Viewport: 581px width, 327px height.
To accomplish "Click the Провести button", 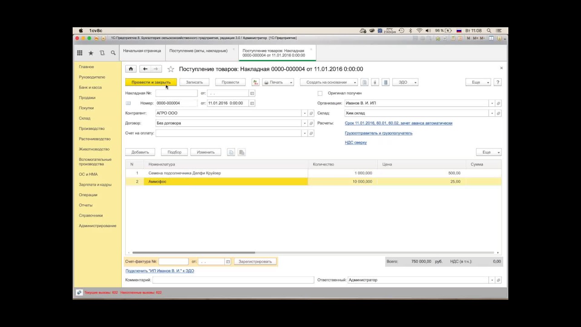I will (x=231, y=82).
